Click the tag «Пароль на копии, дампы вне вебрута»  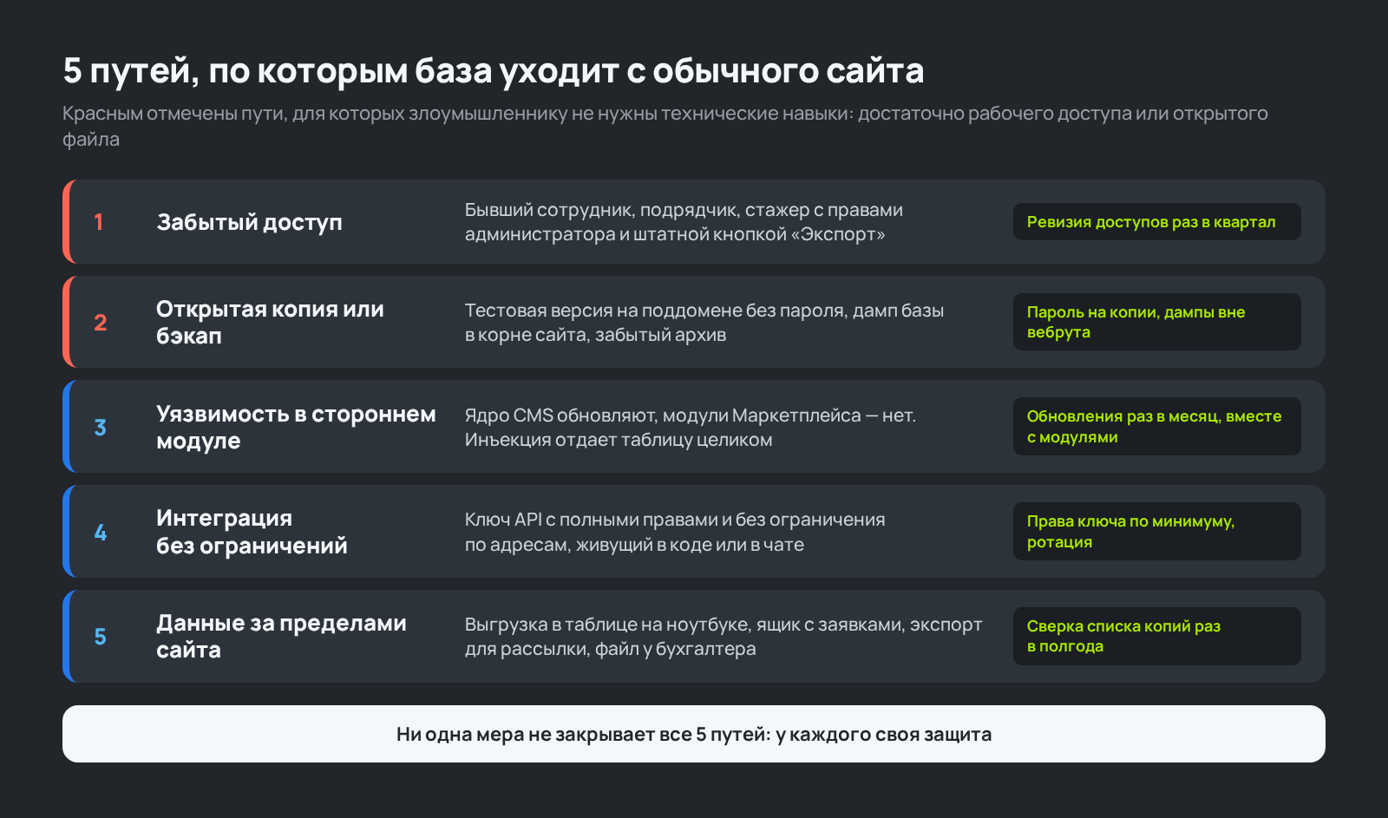pyautogui.click(x=1156, y=322)
